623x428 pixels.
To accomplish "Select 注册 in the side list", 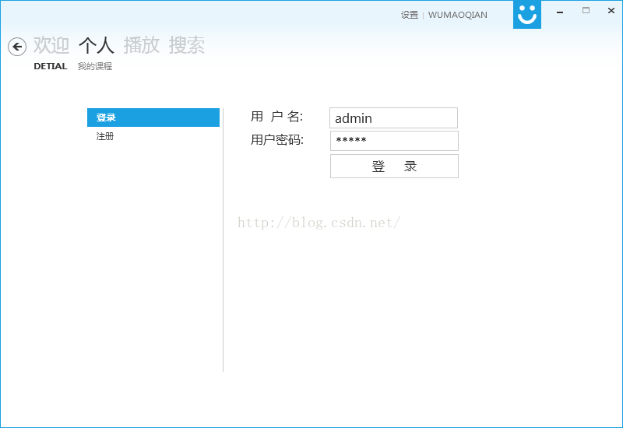I will pyautogui.click(x=153, y=136).
